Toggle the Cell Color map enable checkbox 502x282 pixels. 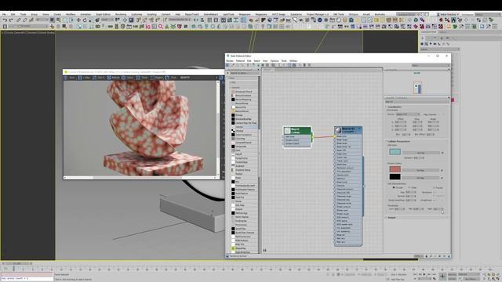point(442,153)
